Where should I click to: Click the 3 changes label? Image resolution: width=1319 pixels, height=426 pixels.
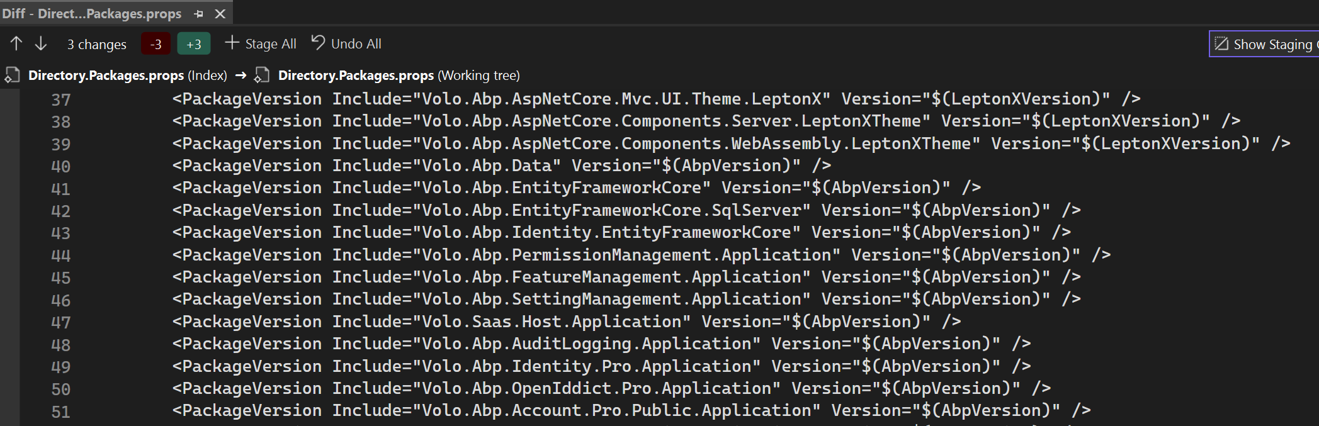pos(97,45)
